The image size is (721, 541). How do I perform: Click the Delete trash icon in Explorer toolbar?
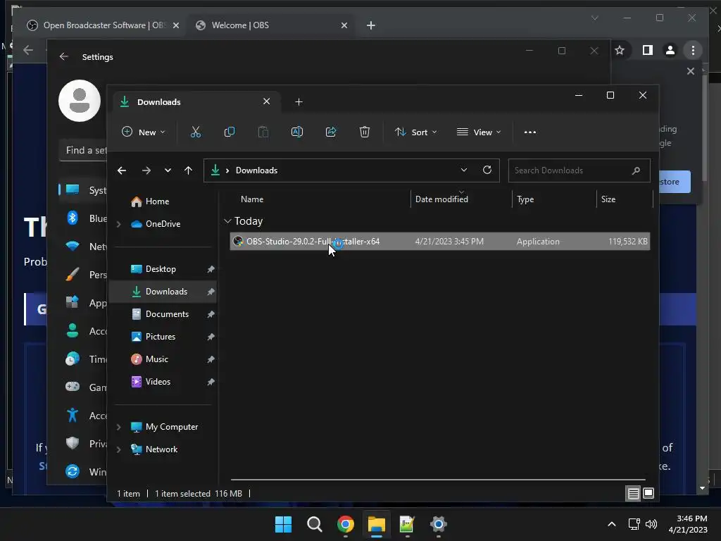[x=364, y=132]
